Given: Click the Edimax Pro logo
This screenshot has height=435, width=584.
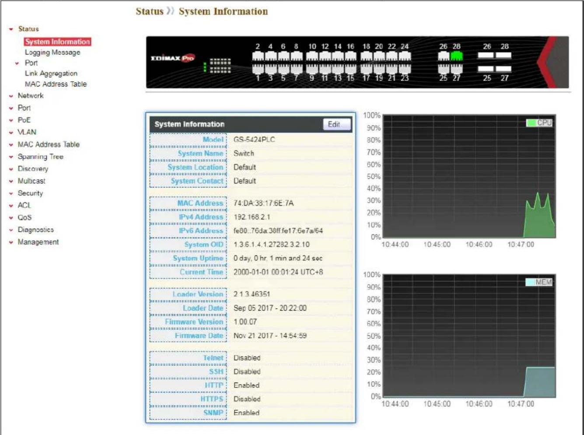Looking at the screenshot, I should 172,58.
